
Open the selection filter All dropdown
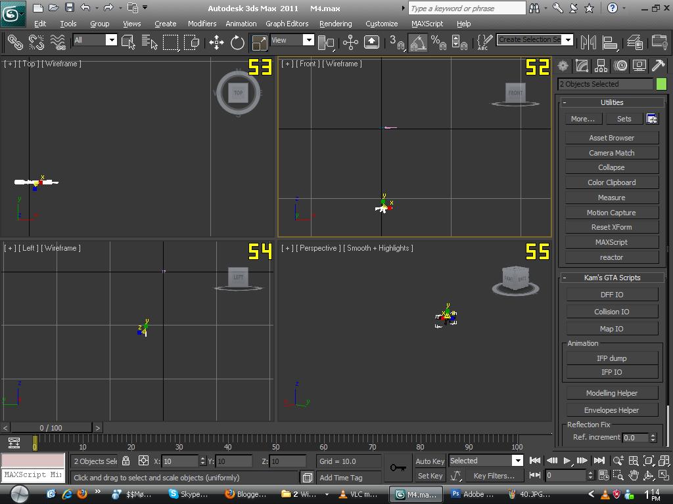coord(111,40)
